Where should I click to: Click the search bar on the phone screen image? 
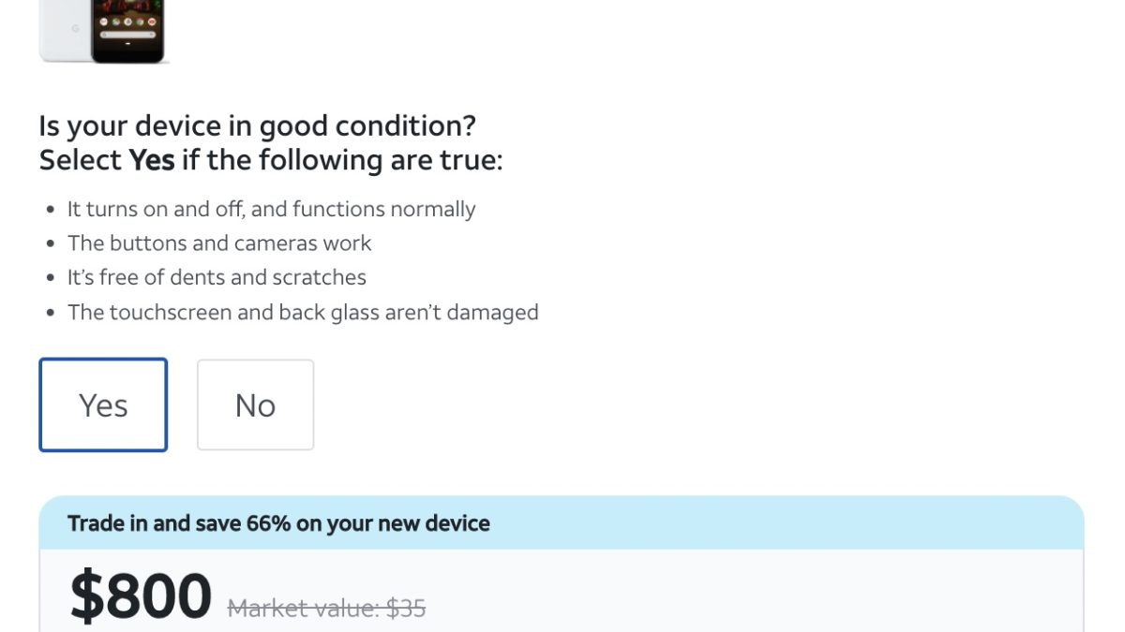(127, 36)
